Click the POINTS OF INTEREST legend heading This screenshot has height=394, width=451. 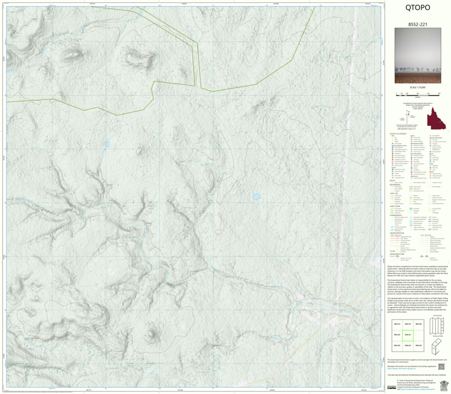pos(398,134)
